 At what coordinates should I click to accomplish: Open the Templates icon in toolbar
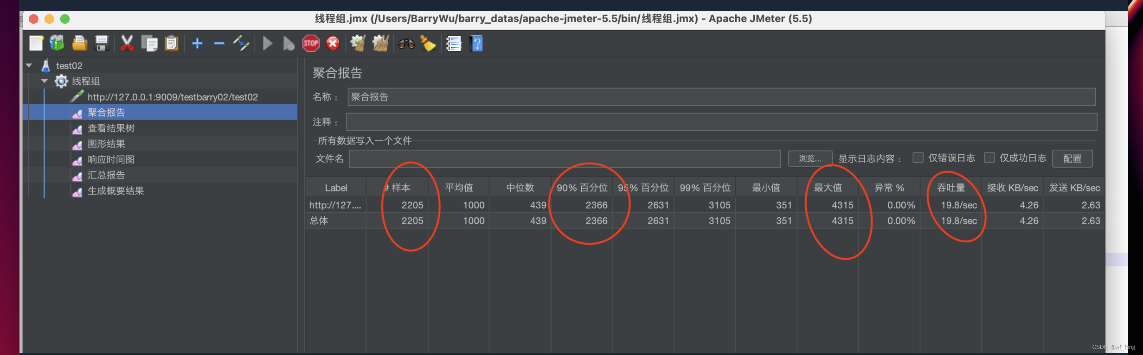tap(57, 44)
